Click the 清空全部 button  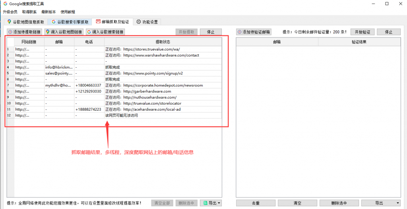(162, 203)
